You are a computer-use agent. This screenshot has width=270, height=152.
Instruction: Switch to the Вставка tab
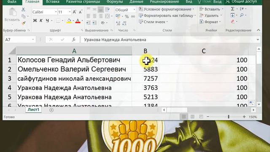click(53, 2)
